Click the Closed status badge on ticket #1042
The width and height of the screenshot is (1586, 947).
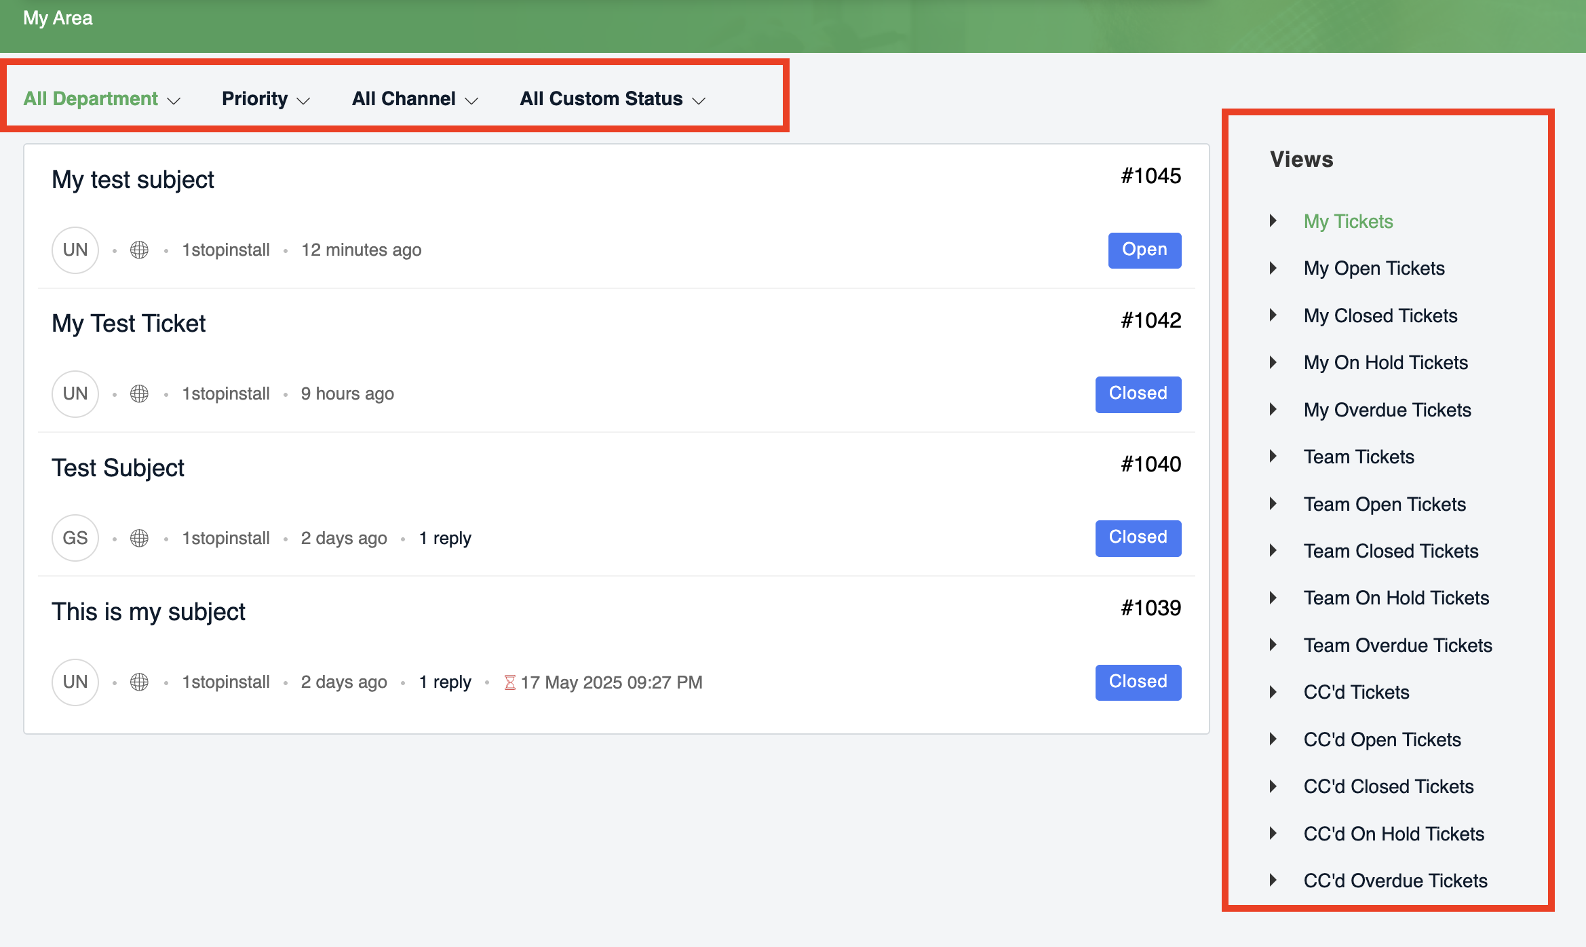point(1138,393)
